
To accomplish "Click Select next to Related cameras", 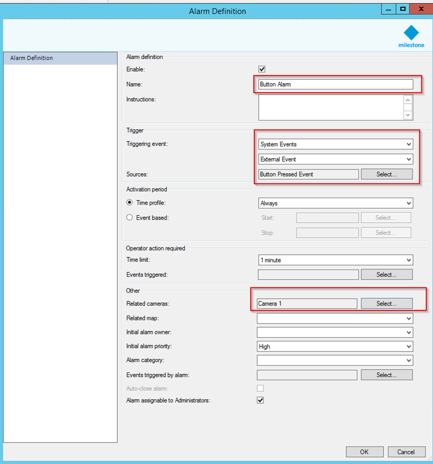I will pyautogui.click(x=386, y=303).
